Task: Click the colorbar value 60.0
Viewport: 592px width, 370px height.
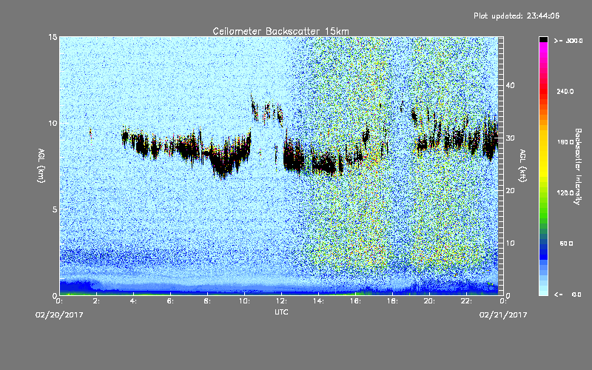Action: click(566, 243)
